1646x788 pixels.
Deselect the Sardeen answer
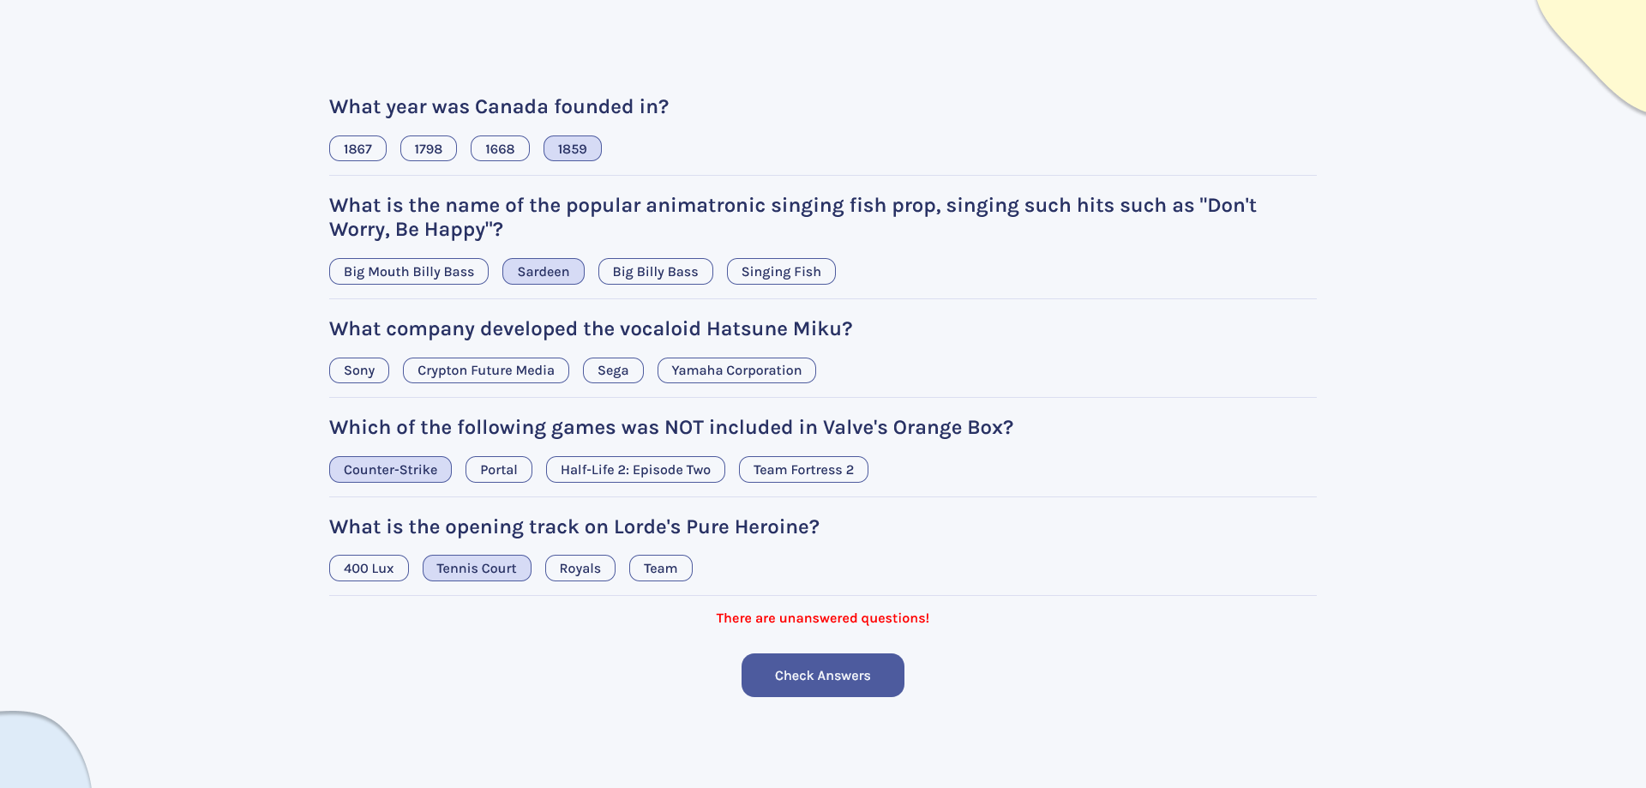(x=543, y=271)
